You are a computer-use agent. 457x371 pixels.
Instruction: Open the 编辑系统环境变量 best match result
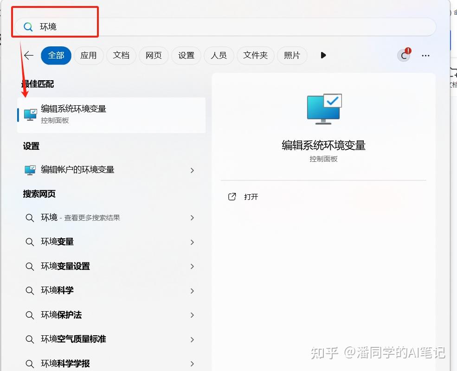[x=111, y=114]
